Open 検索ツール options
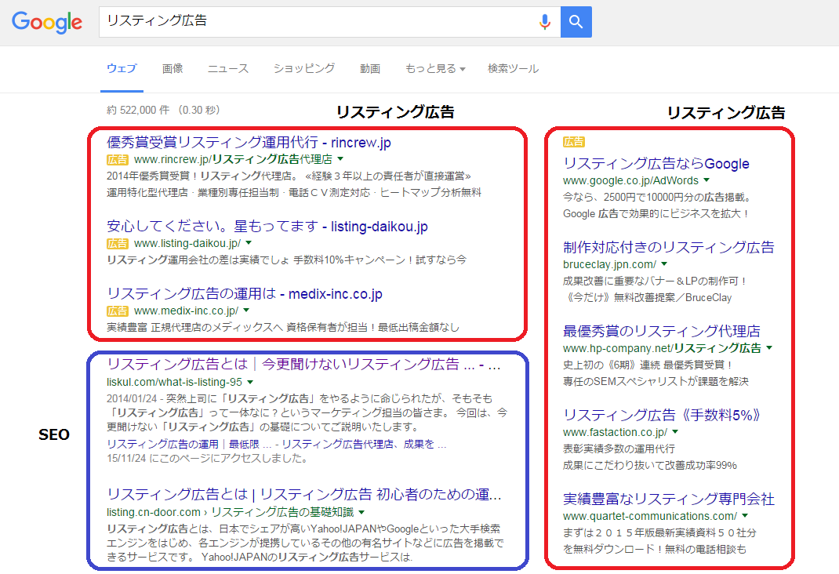This screenshot has width=839, height=574. (x=513, y=68)
